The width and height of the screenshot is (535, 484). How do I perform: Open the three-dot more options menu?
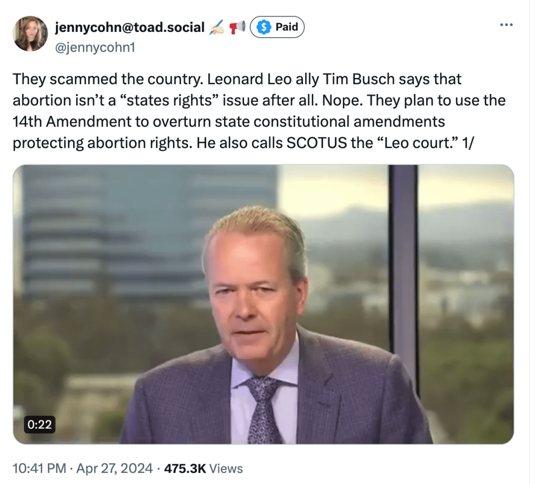click(506, 25)
